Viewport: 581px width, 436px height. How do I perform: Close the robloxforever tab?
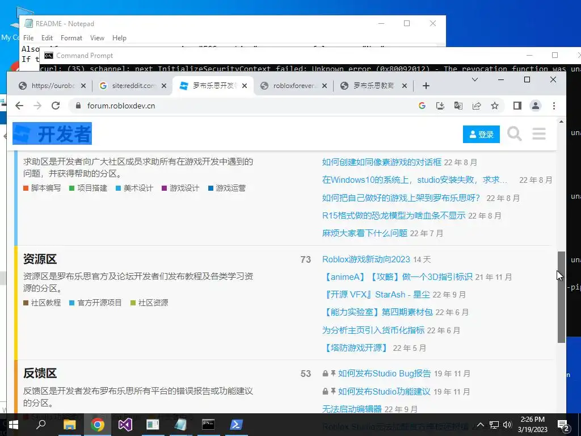[324, 86]
